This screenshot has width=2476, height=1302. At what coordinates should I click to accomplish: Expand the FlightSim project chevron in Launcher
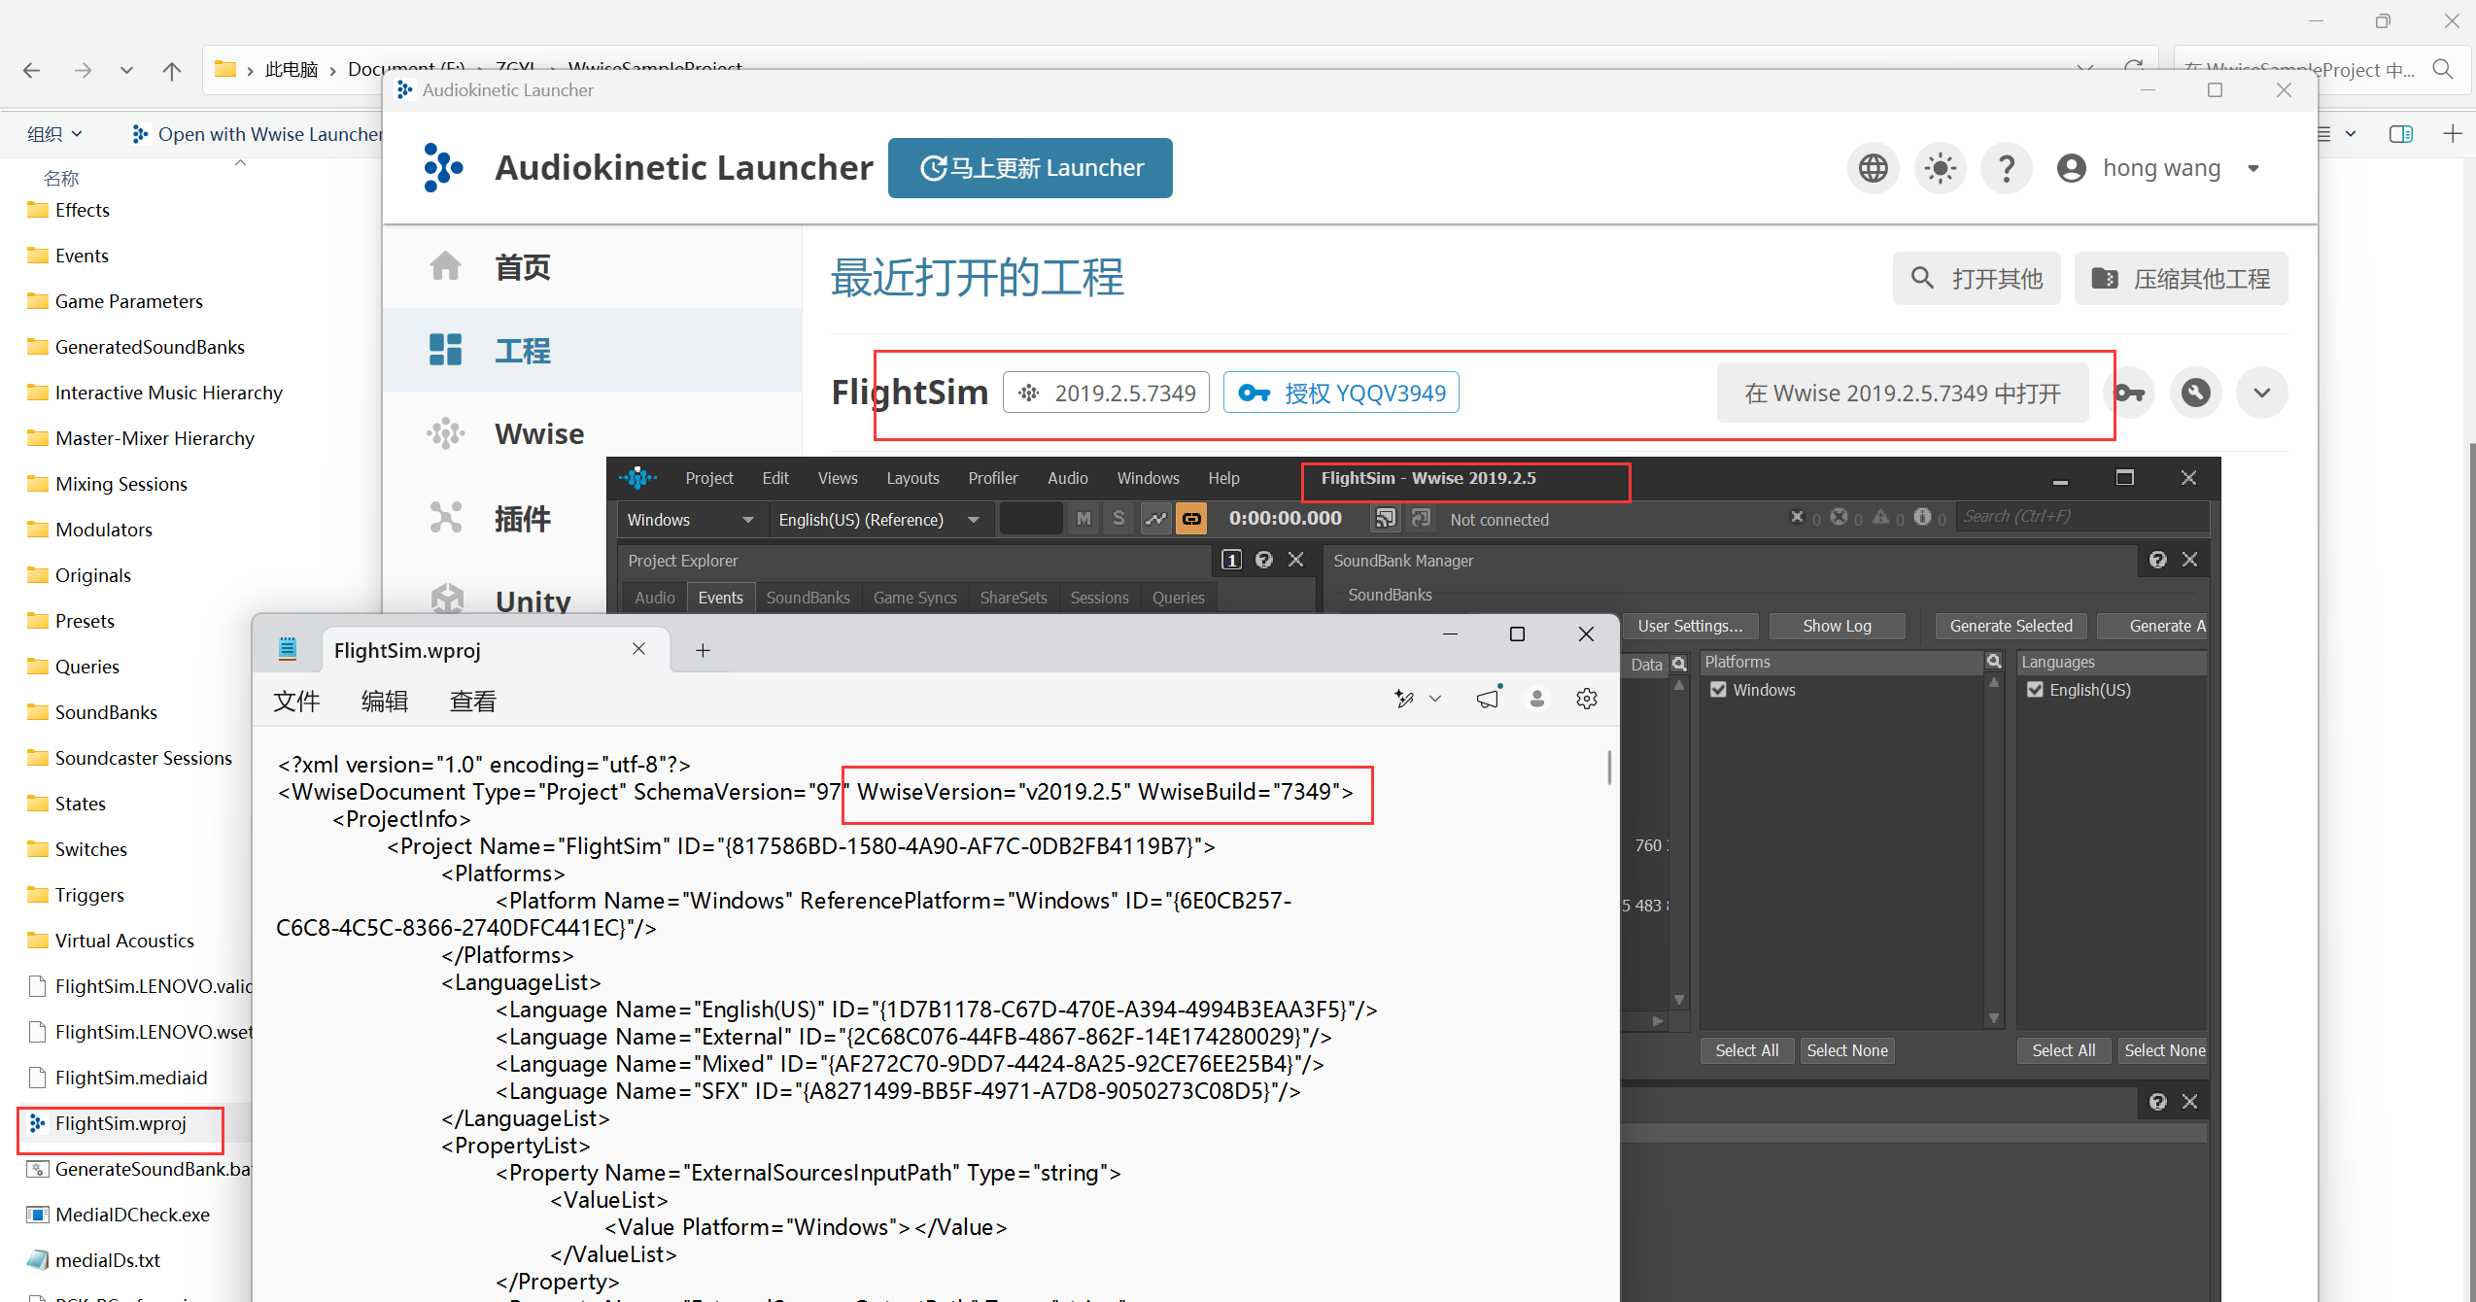2262,393
